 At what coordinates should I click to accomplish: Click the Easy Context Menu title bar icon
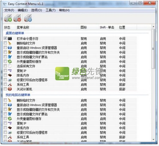[5, 4]
